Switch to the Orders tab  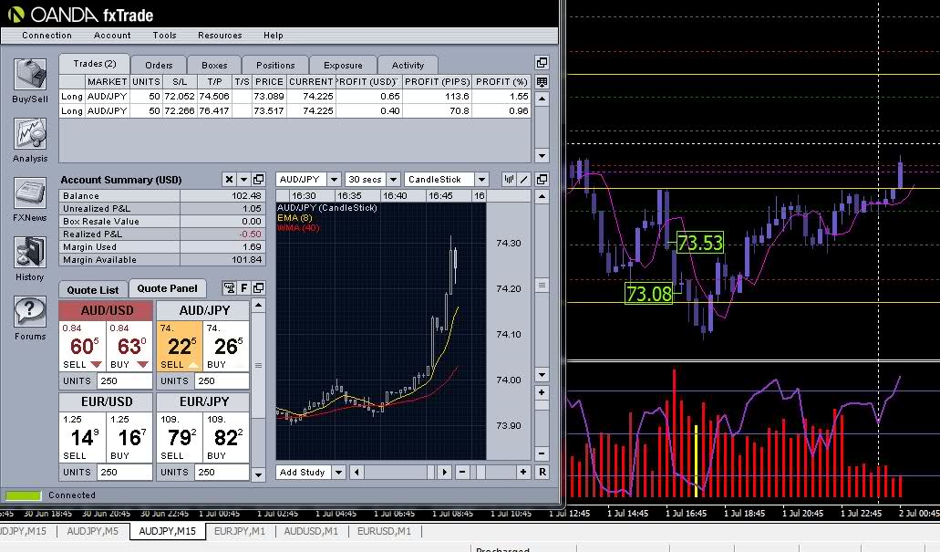[159, 65]
